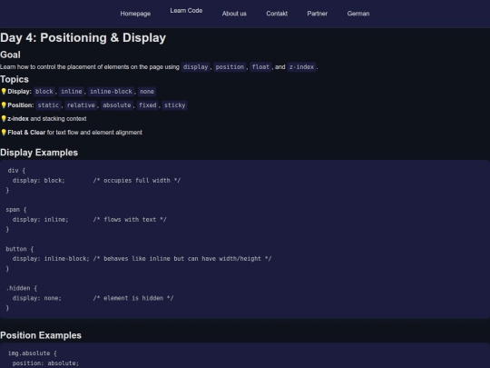Switch language via German link
Screen dimensions: 490x368
click(x=358, y=14)
